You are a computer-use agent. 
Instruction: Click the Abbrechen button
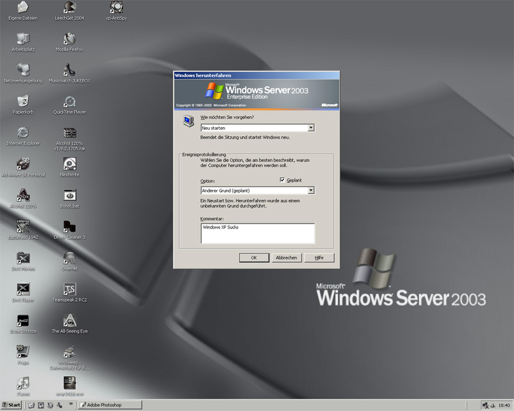pyautogui.click(x=287, y=258)
